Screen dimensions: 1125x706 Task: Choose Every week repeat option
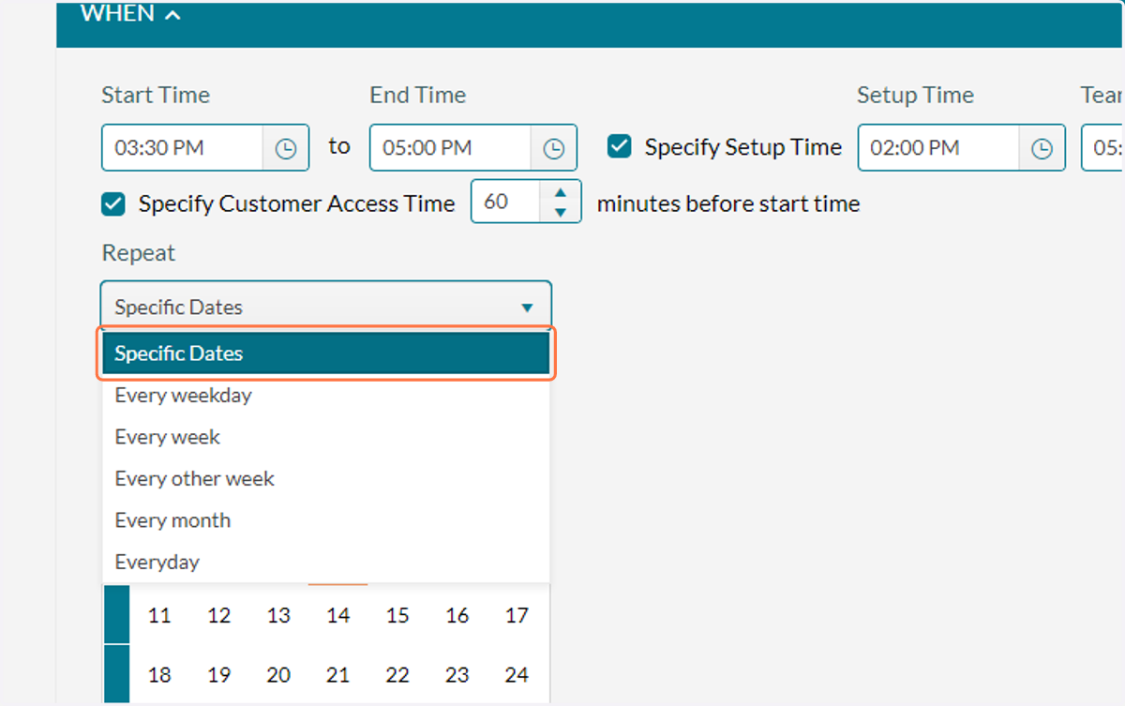pyautogui.click(x=326, y=437)
